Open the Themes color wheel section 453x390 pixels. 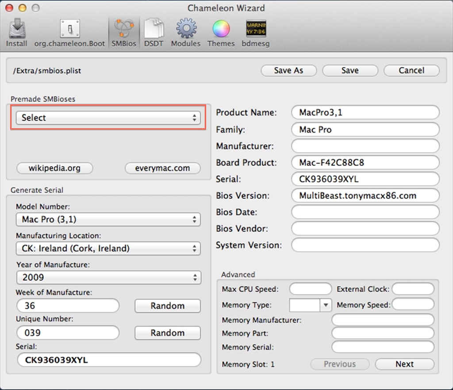click(221, 33)
